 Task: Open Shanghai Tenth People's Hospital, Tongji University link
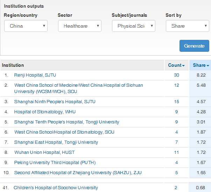coord(66,122)
